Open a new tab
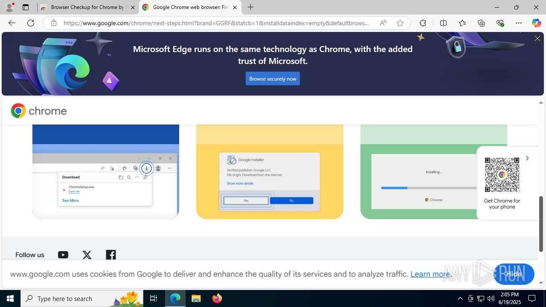 (251, 7)
